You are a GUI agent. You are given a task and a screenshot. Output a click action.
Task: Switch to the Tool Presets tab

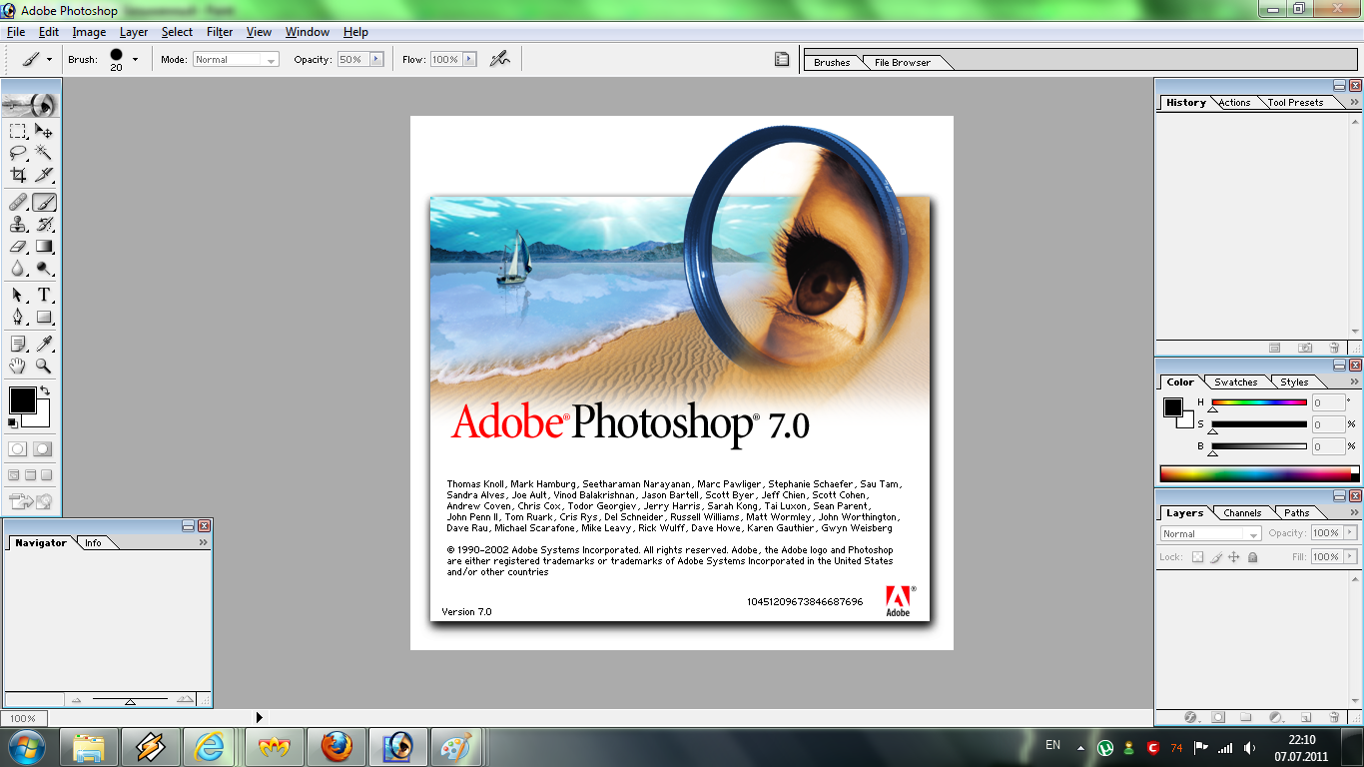(x=1295, y=103)
